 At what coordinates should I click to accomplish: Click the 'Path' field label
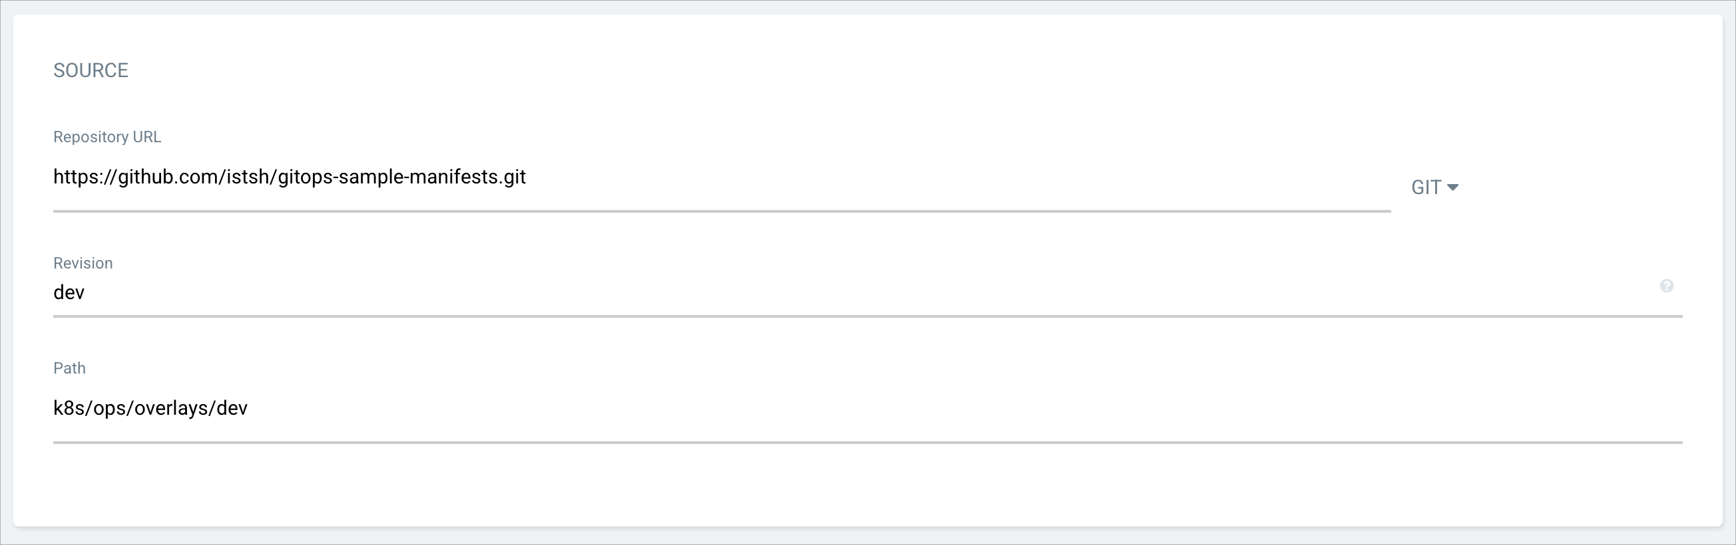click(x=69, y=368)
